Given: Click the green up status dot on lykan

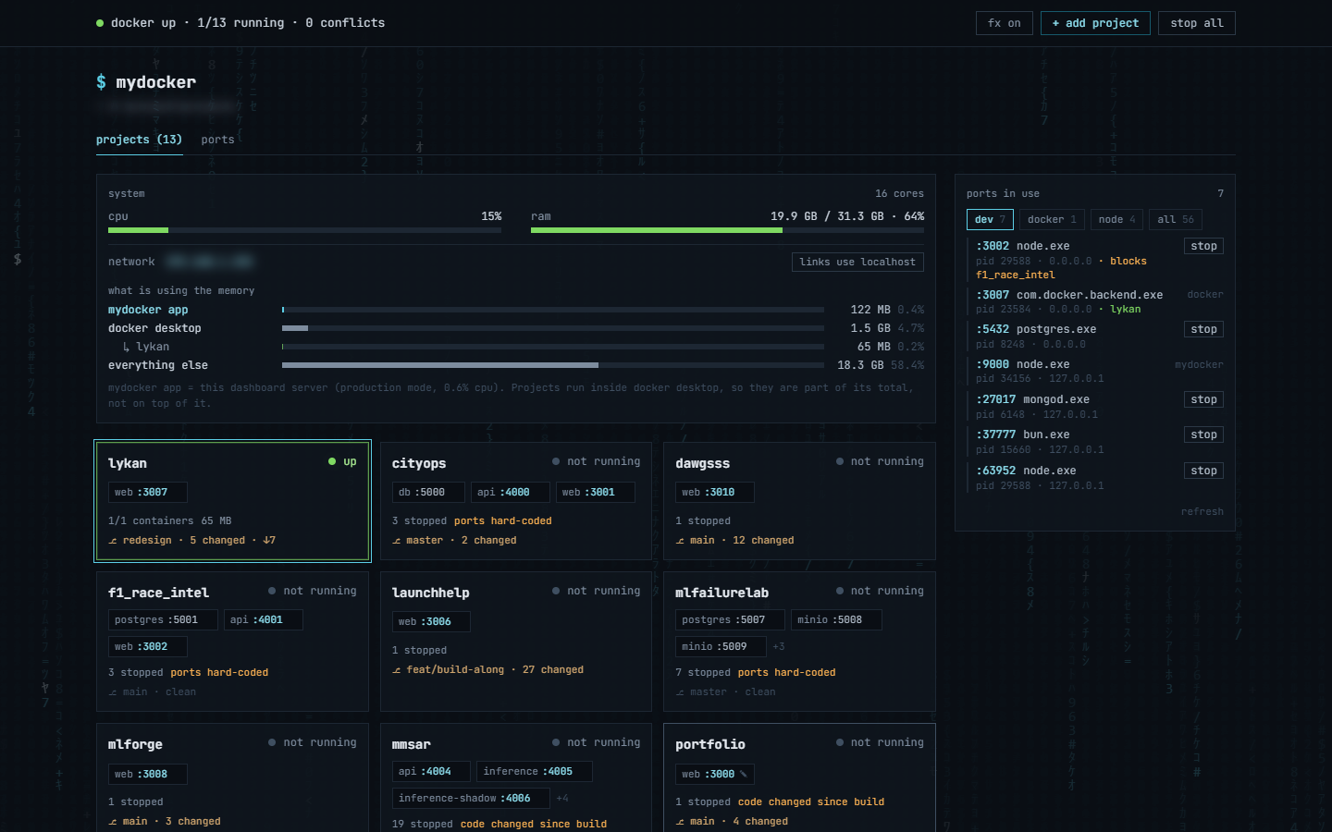Looking at the screenshot, I should [332, 461].
